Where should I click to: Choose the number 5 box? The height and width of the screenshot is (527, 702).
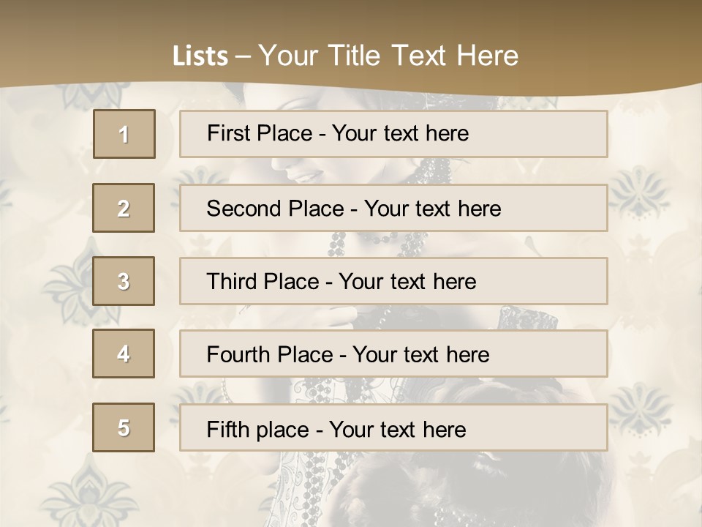[124, 427]
